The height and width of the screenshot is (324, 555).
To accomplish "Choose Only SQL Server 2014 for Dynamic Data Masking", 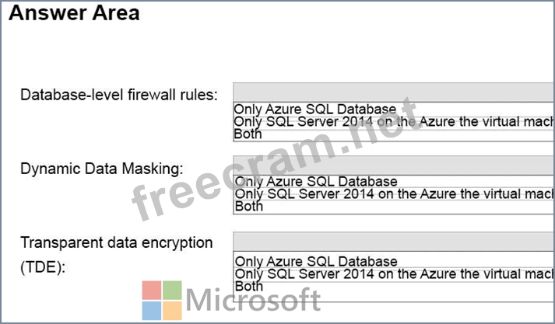I will click(394, 194).
